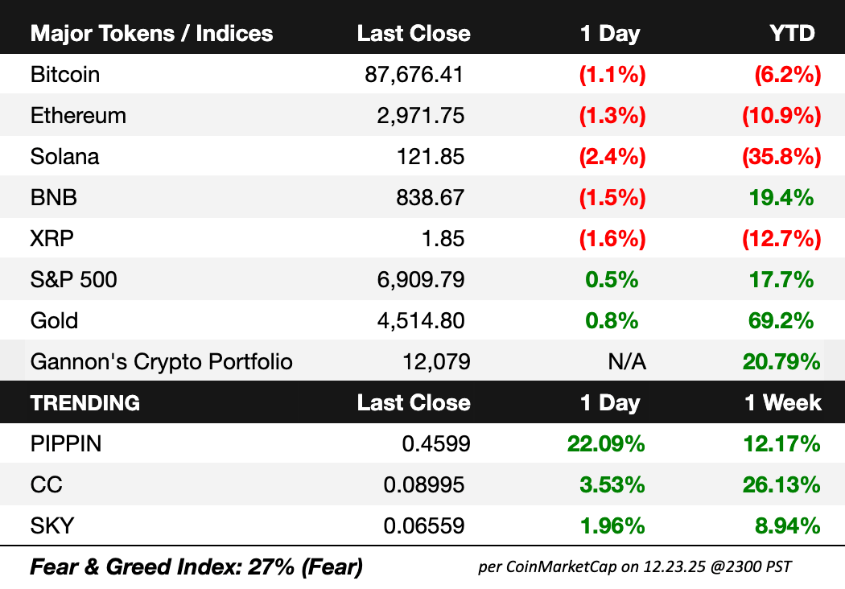Click the Fear & Greed Index text
Viewport: 845px width, 589px height.
click(196, 567)
